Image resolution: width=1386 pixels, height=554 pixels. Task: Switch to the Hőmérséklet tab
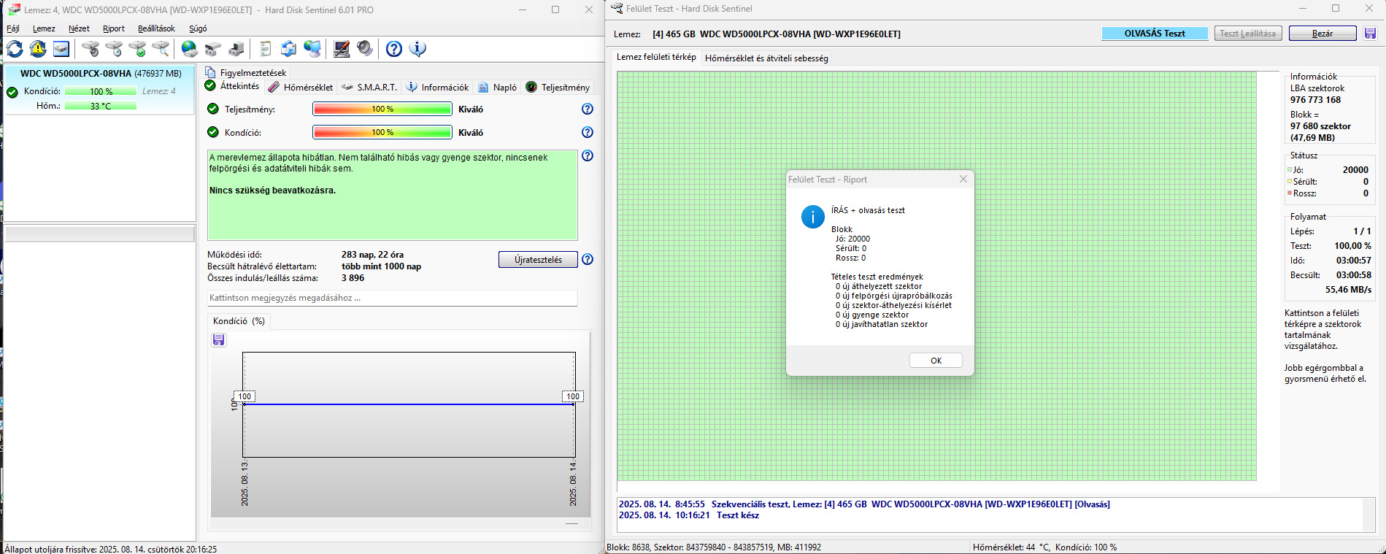point(301,87)
